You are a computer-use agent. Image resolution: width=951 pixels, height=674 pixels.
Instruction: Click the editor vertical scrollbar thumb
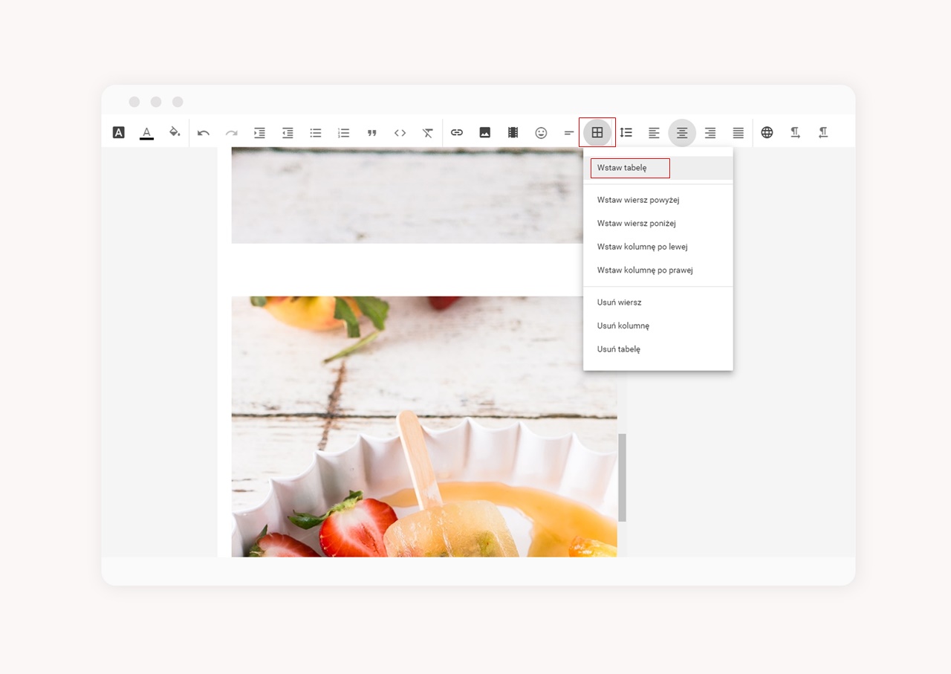coord(623,478)
